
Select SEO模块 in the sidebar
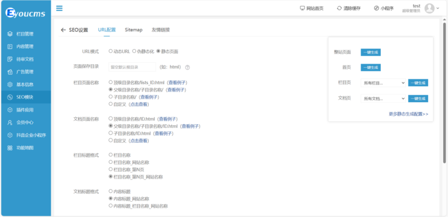26,97
